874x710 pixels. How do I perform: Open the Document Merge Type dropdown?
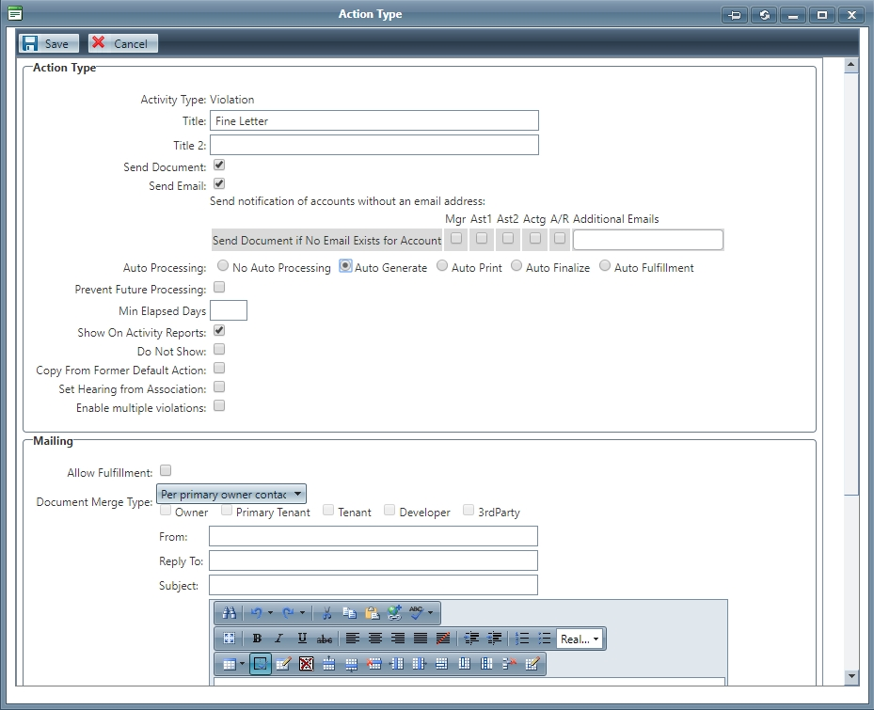click(x=299, y=493)
